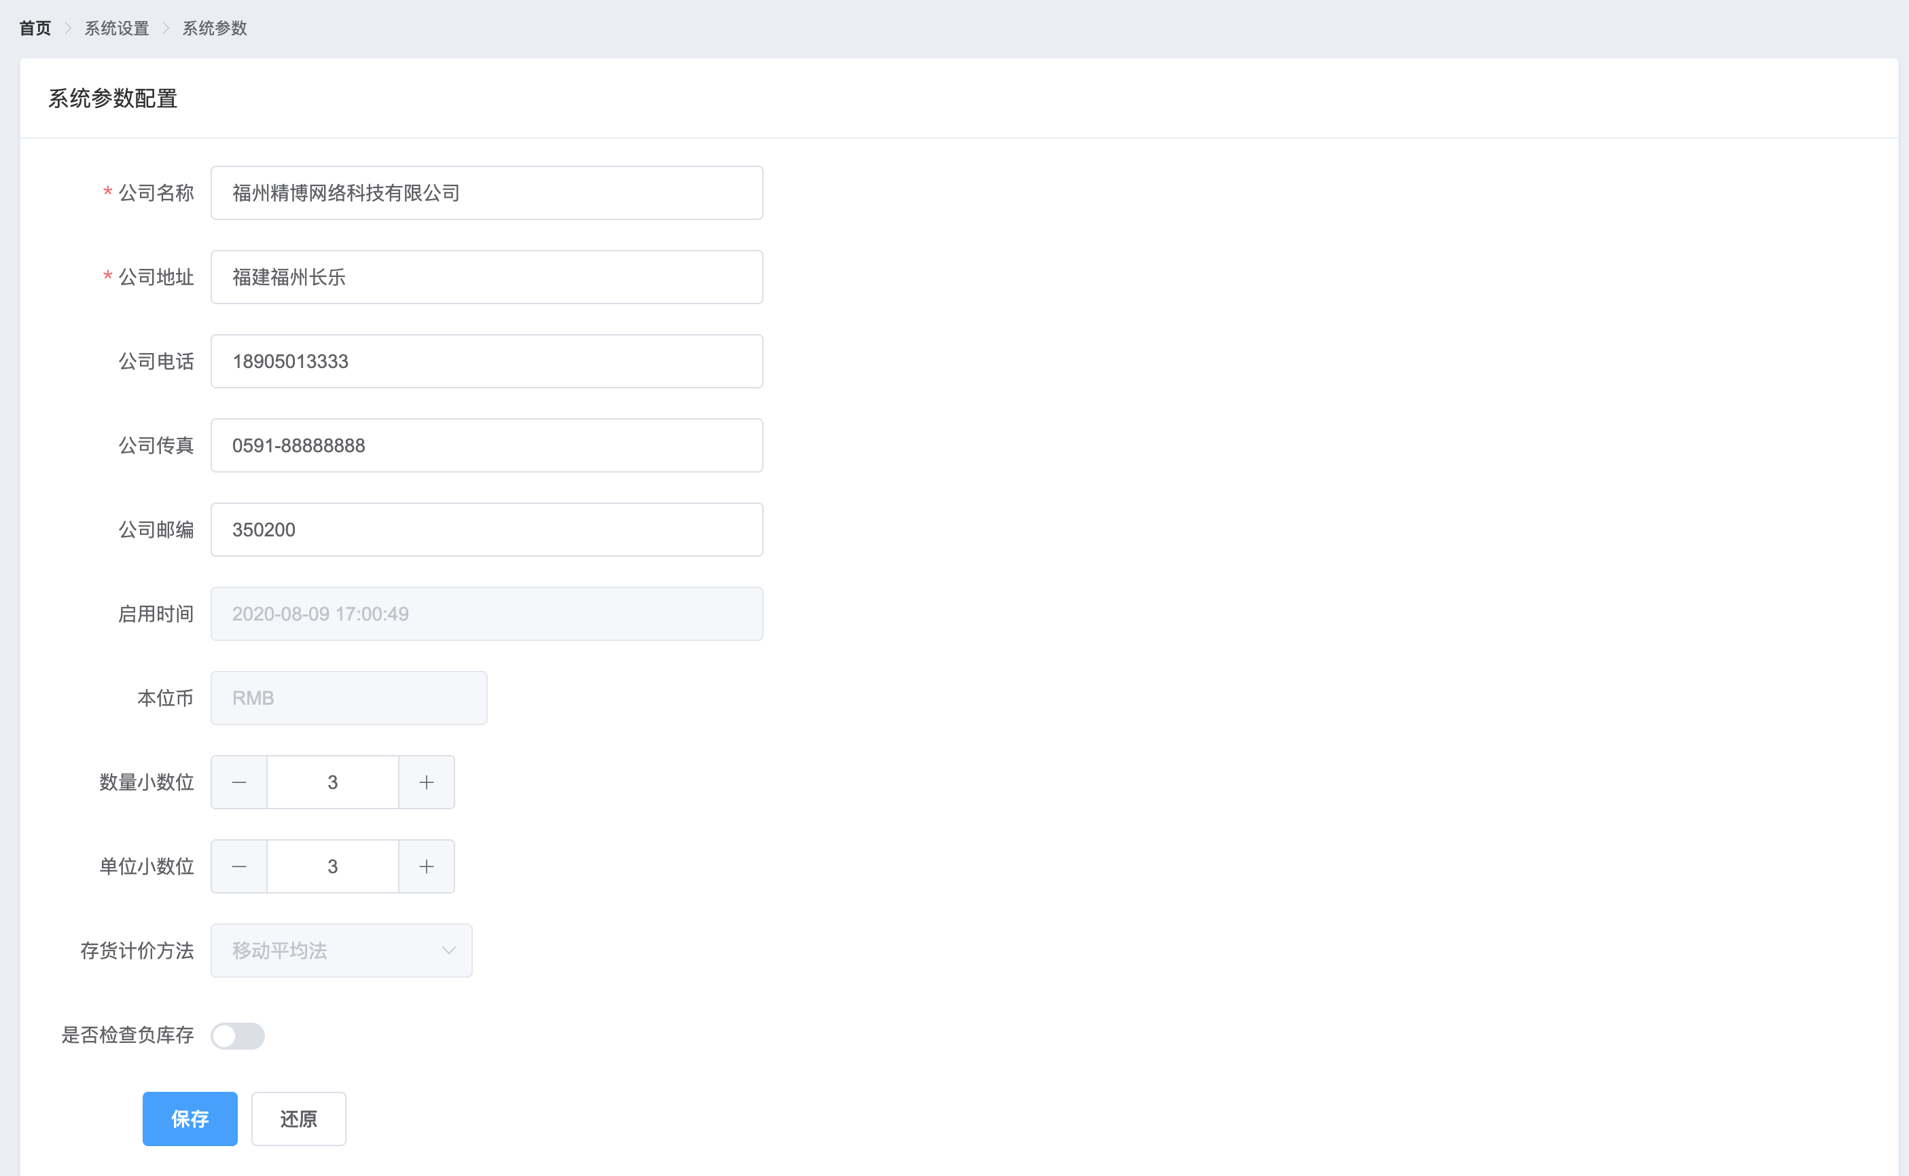Open 系统设置 breadcrumb link

click(117, 28)
